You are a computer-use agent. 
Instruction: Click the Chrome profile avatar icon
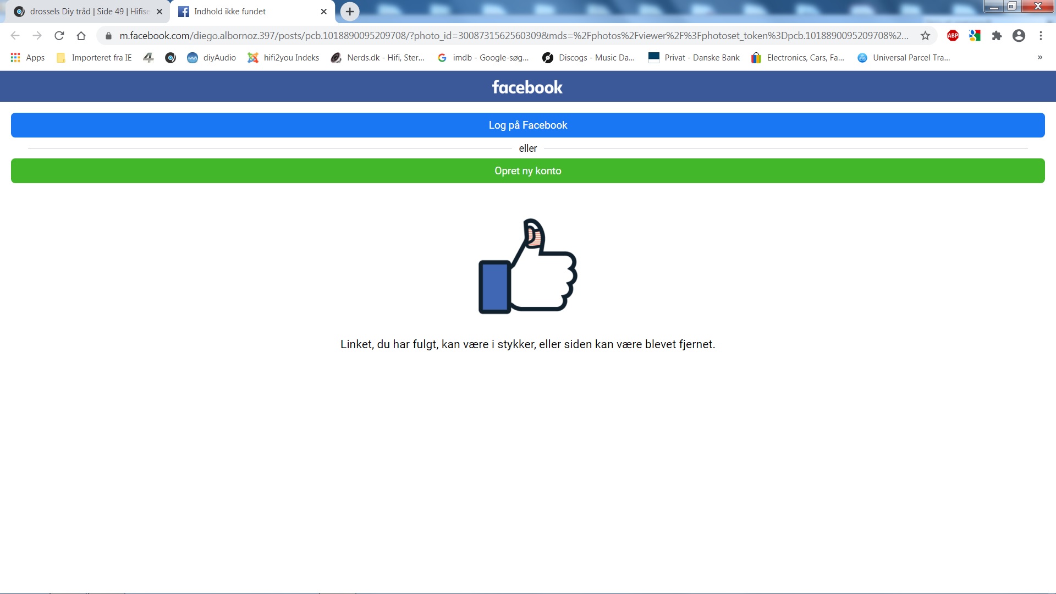point(1019,36)
